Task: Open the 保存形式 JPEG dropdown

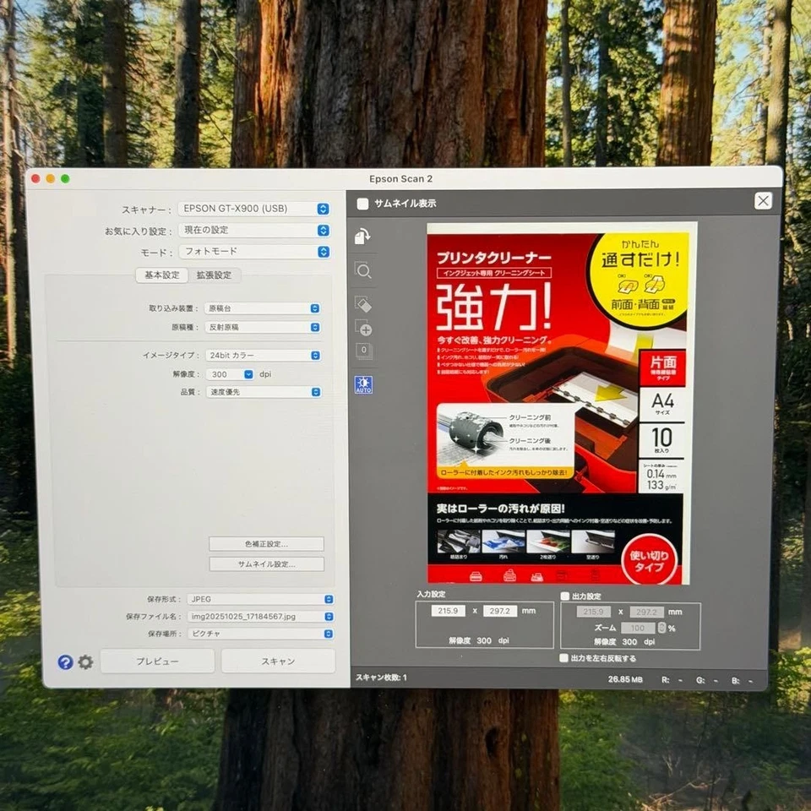Action: (261, 599)
